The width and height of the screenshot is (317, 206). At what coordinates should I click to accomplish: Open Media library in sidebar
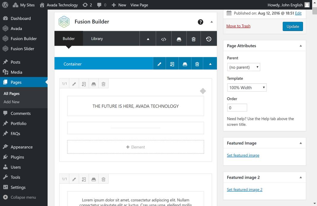coord(24,72)
